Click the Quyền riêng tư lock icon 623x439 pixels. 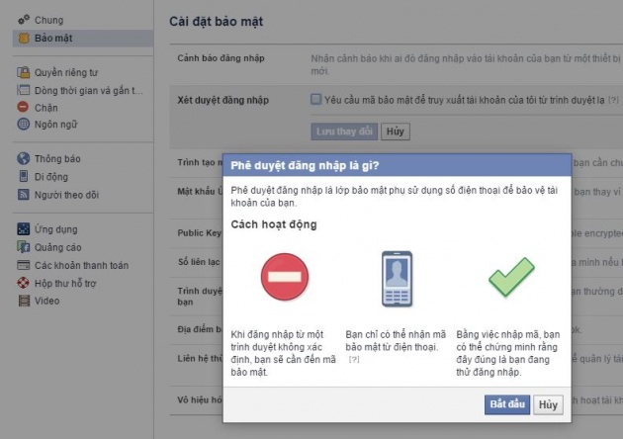[x=24, y=71]
